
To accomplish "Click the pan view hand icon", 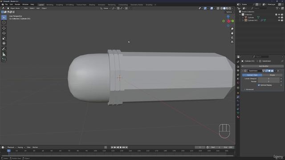I will pos(232,33).
